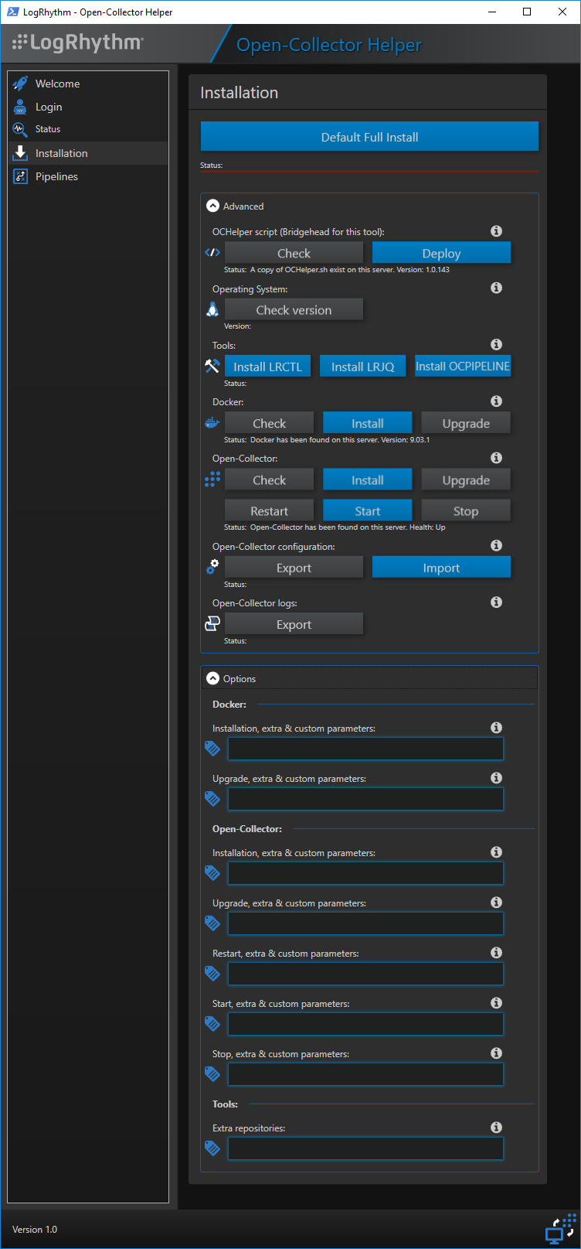Click the Docker whale icon
581x1249 pixels.
coord(212,423)
